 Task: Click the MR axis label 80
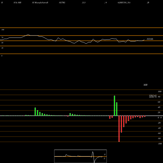[159, 97]
